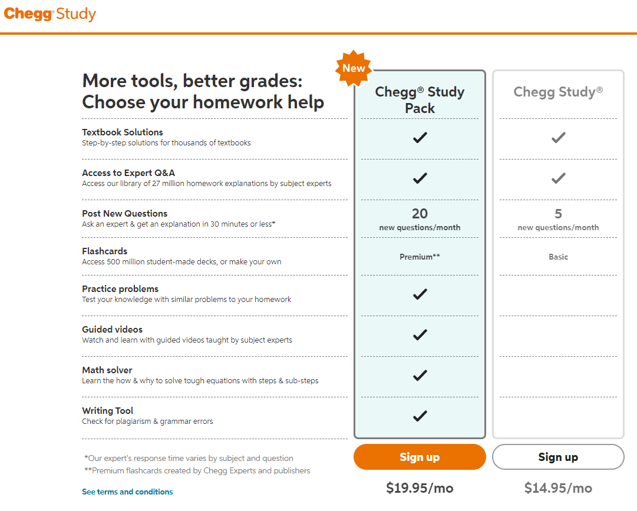Screen dimensions: 637x511
Task: Sign up for basic Chegg Study
Action: click(x=558, y=457)
